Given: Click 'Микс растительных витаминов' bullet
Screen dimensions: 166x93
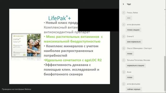Looking at the screenshot, I should tap(73, 39).
